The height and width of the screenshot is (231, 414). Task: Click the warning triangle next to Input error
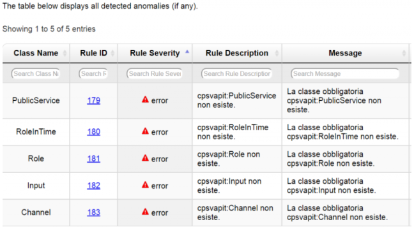[145, 185]
